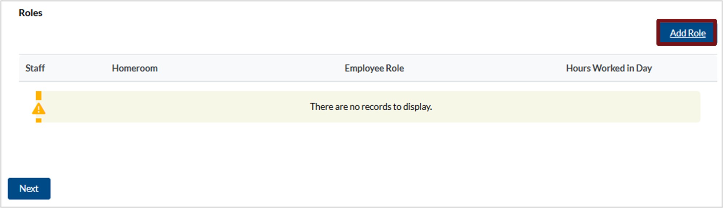Click the word 'Next' on the blue button

coord(29,189)
